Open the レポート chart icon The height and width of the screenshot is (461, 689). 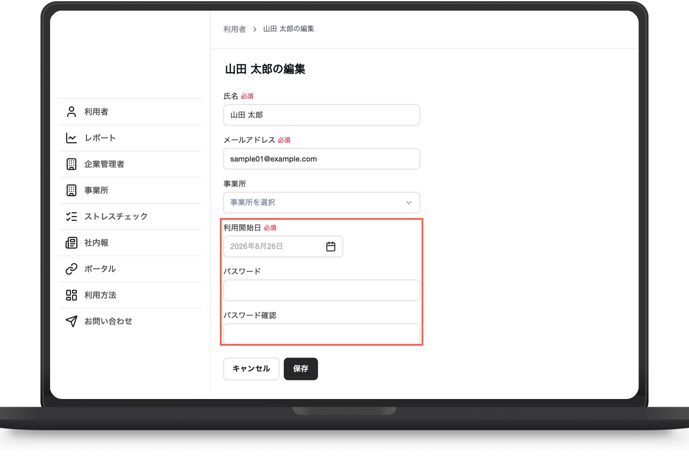pyautogui.click(x=71, y=138)
